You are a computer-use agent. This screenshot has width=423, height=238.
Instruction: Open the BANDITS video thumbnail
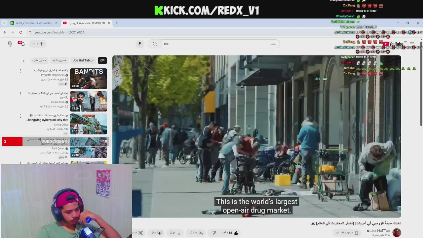89,78
